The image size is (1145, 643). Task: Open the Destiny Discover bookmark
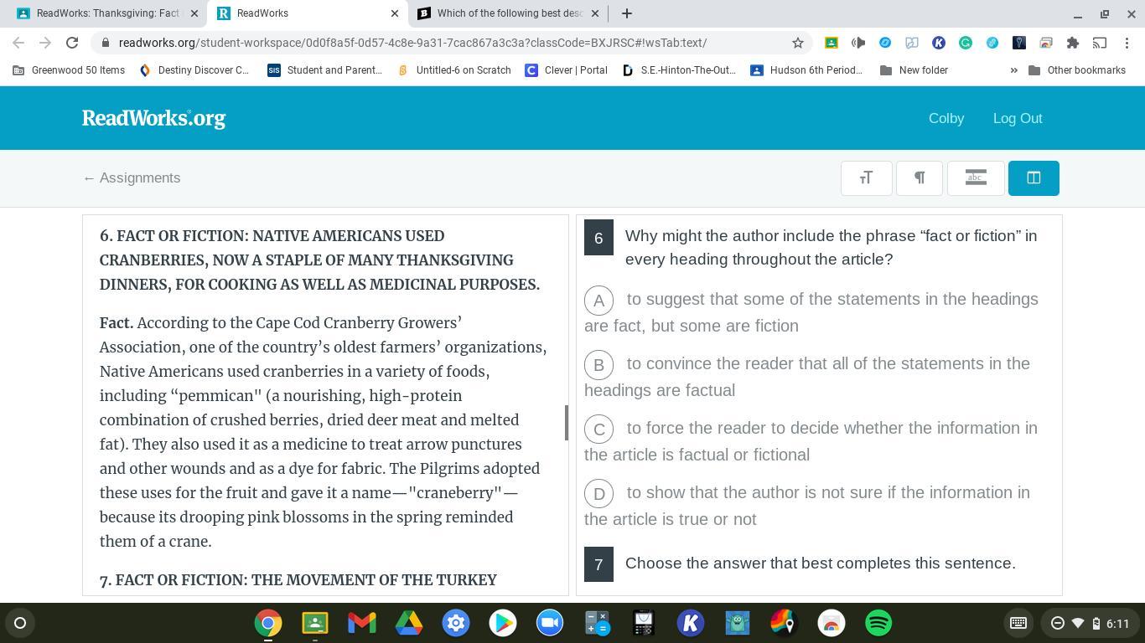pyautogui.click(x=194, y=70)
